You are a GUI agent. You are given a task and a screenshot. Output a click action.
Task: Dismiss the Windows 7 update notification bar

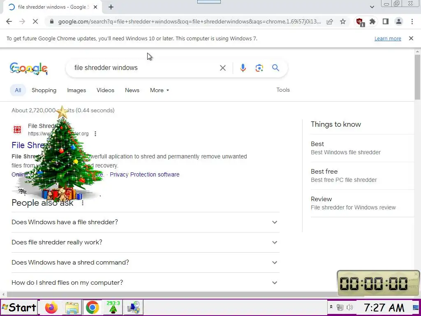click(x=411, y=38)
